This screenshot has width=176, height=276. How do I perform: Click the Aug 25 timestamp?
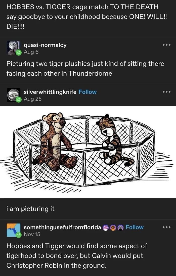(32, 99)
